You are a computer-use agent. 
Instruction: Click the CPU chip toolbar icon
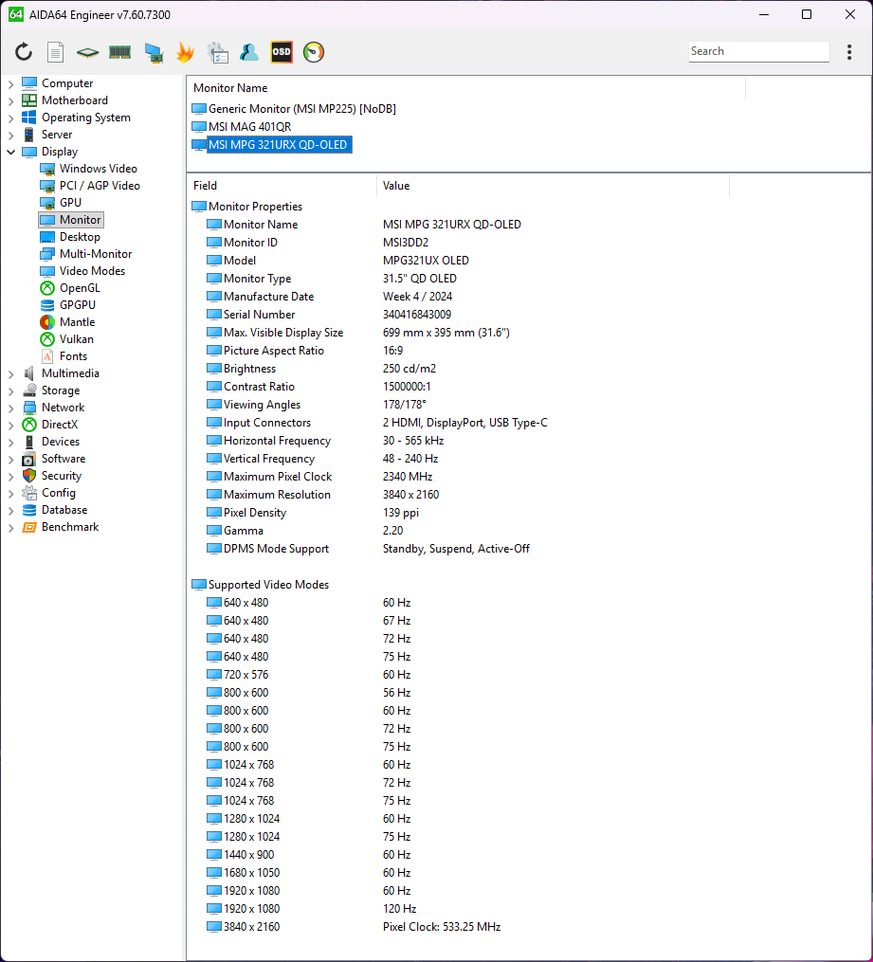pos(87,53)
